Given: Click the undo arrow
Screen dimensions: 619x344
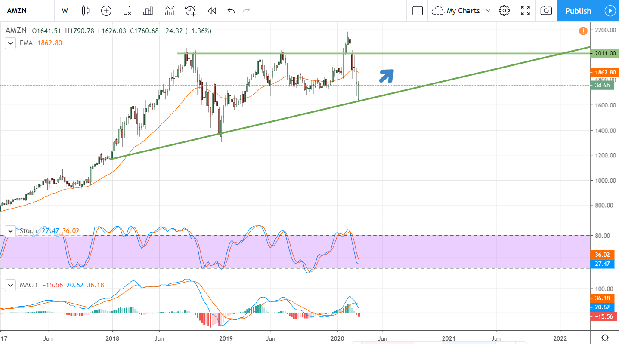Looking at the screenshot, I should point(231,11).
